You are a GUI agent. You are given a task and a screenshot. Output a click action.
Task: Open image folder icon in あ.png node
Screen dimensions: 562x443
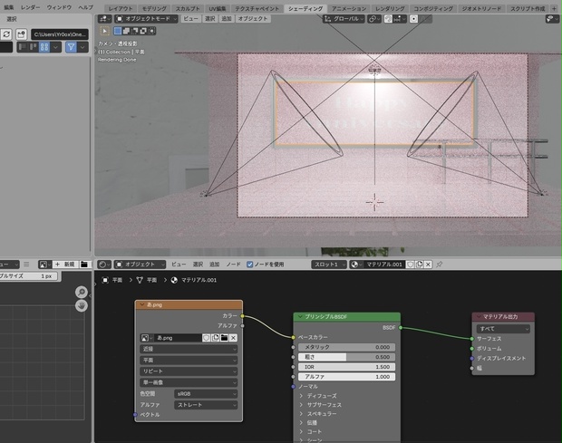225,338
